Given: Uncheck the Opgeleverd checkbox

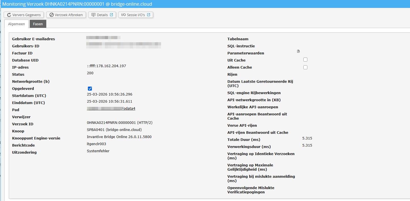Looking at the screenshot, I should [90, 89].
